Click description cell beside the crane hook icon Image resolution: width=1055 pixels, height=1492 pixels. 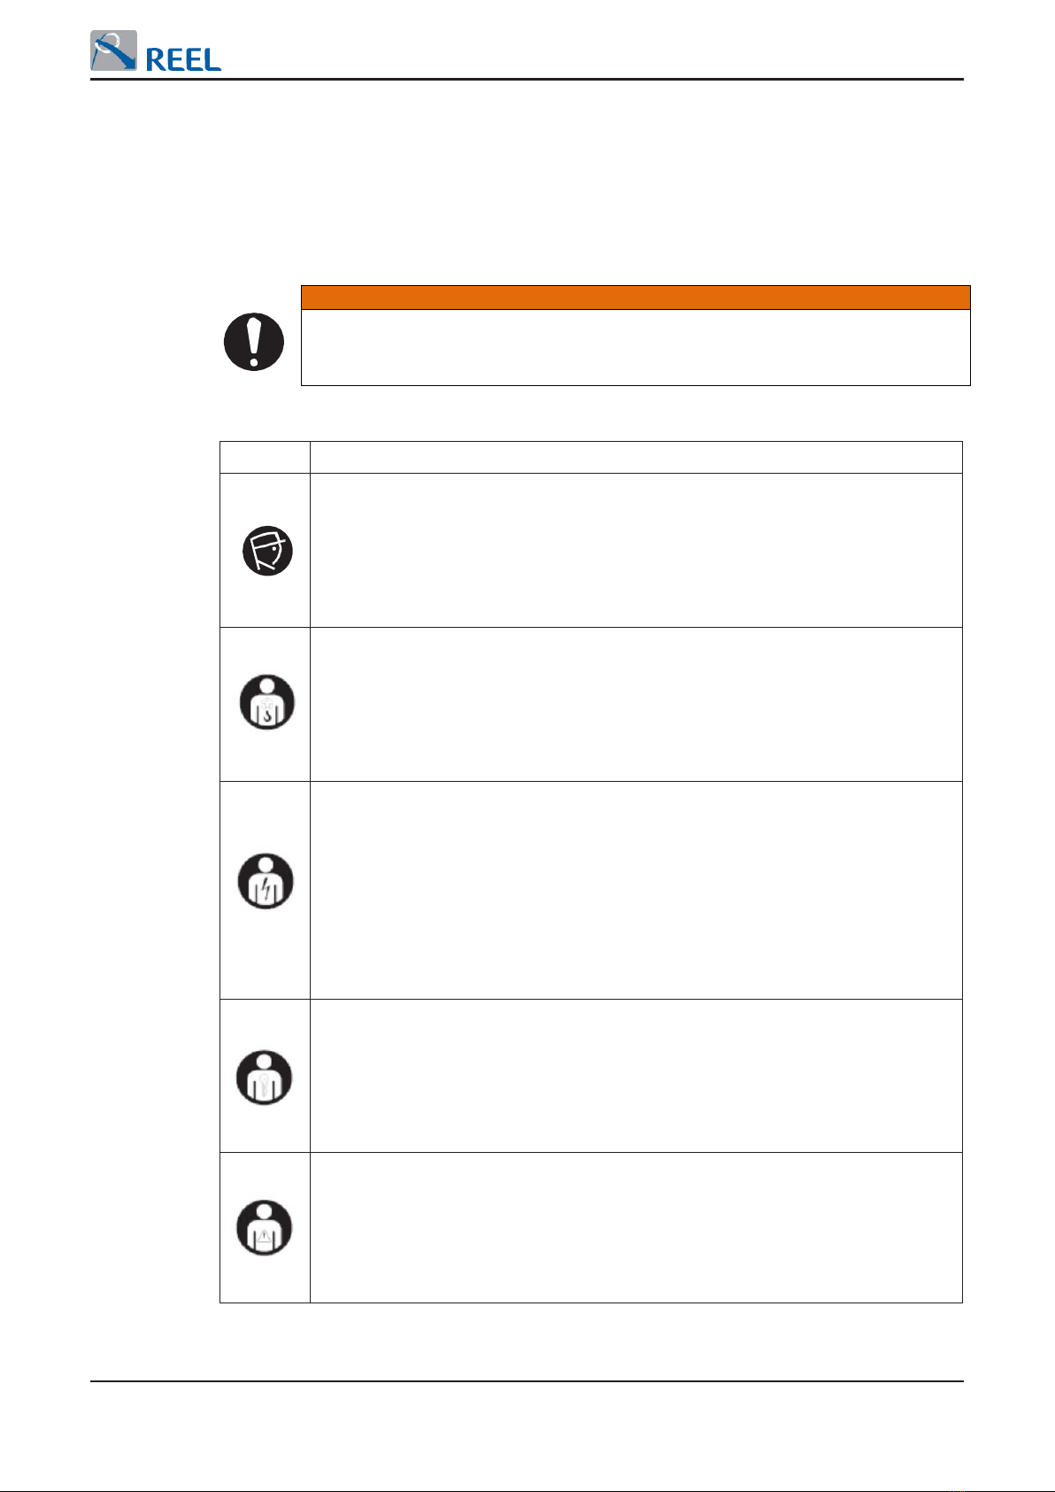pyautogui.click(x=636, y=705)
